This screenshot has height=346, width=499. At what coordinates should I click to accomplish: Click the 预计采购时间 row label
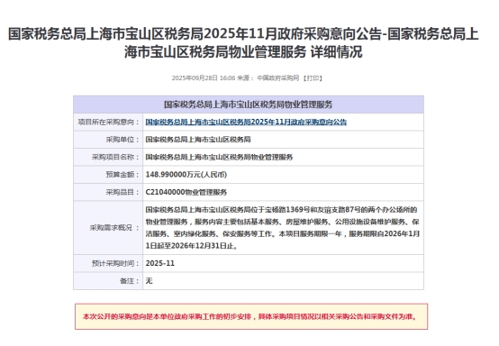tap(115, 264)
